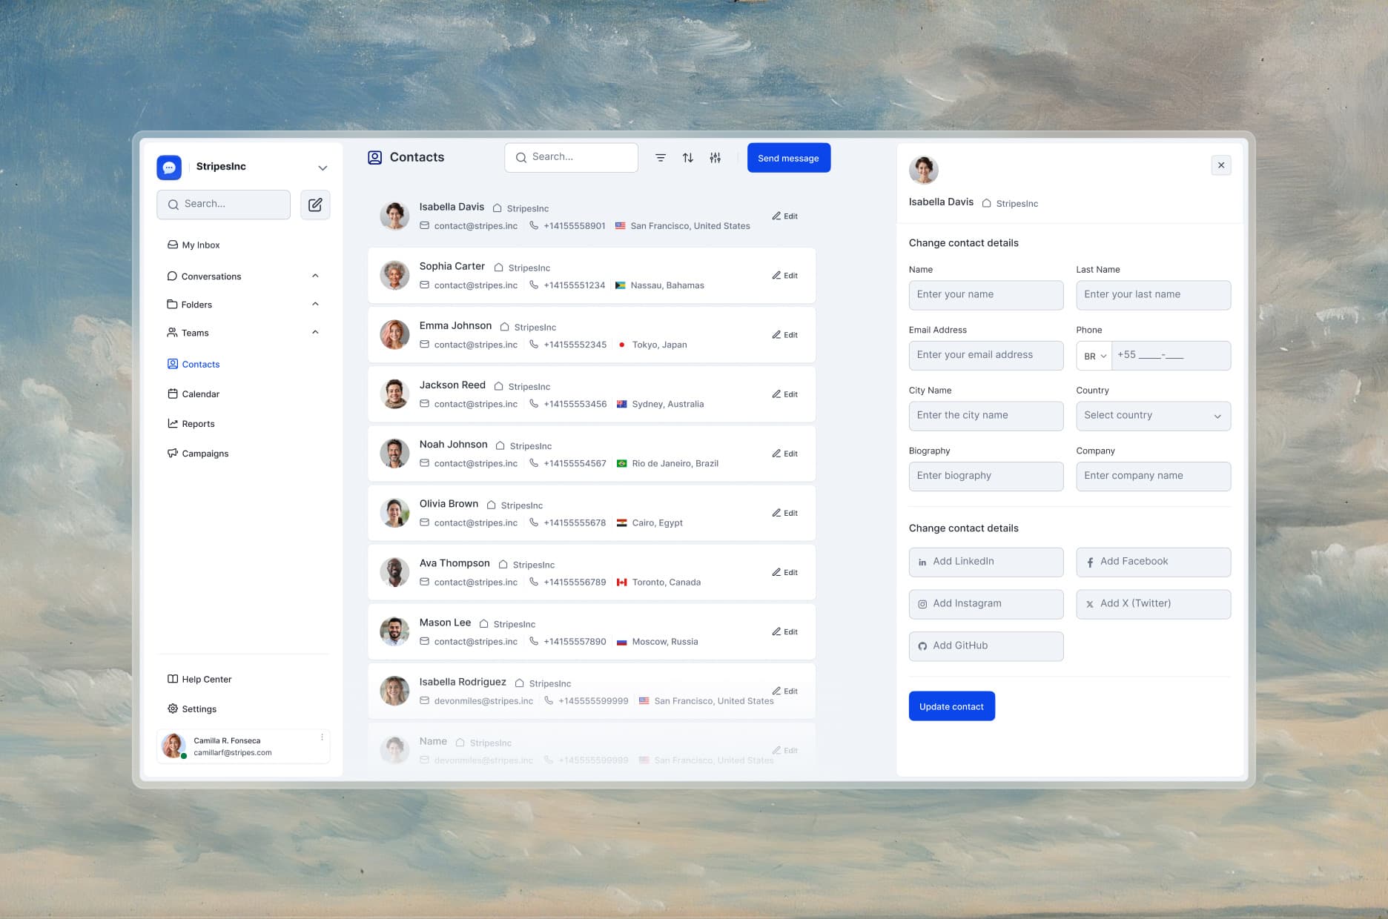The image size is (1388, 919).
Task: Click the Enter biography field
Action: coord(986,476)
